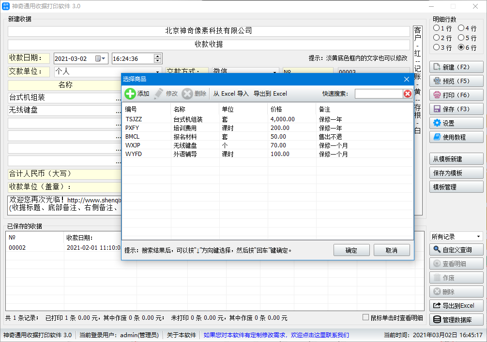487x342 pixels.
Task: Open 关于本软件 in the status bar
Action: 181,334
